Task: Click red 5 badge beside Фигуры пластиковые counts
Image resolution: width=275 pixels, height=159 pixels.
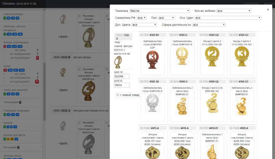Action: point(5,46)
